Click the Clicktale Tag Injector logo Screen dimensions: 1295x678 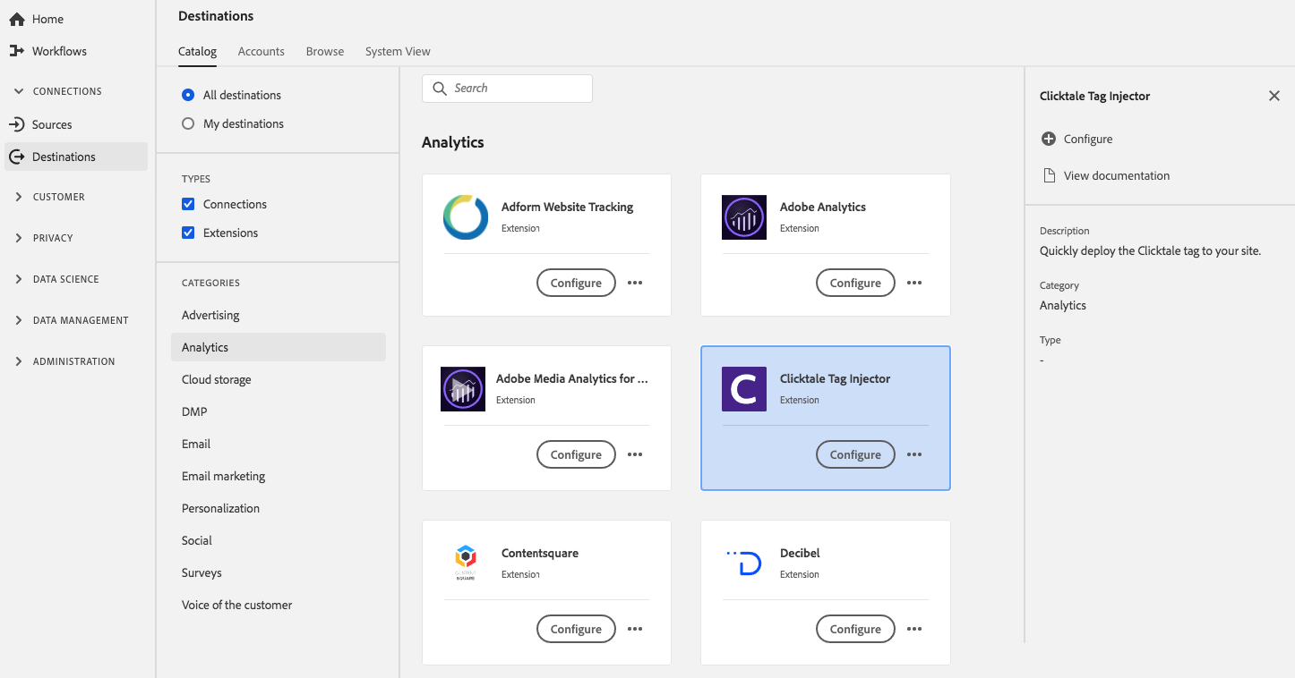pyautogui.click(x=744, y=389)
